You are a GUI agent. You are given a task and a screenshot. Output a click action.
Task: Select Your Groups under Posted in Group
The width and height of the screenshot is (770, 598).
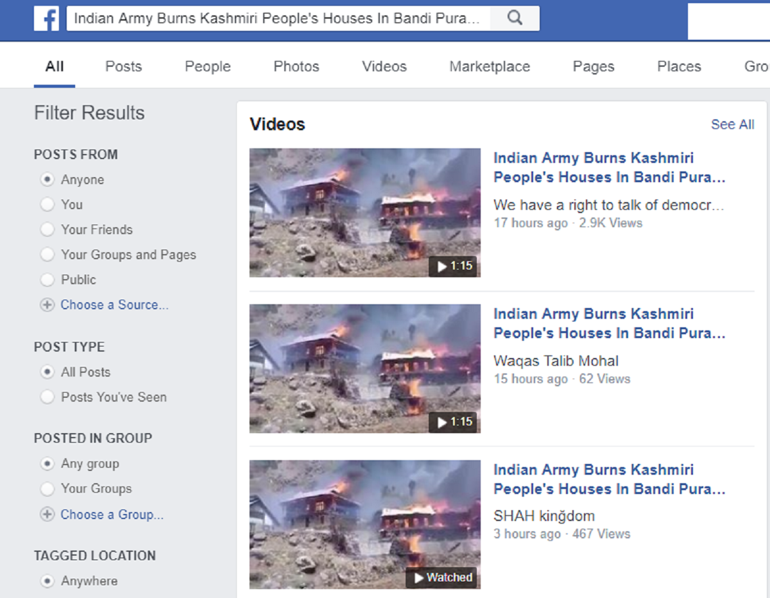pyautogui.click(x=47, y=488)
